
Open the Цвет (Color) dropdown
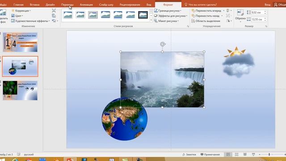coord(17,16)
